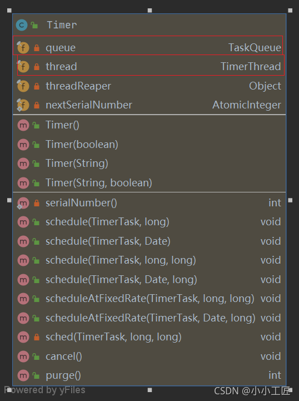The width and height of the screenshot is (299, 401).
Task: Click the field icon for queue
Action: (23, 47)
